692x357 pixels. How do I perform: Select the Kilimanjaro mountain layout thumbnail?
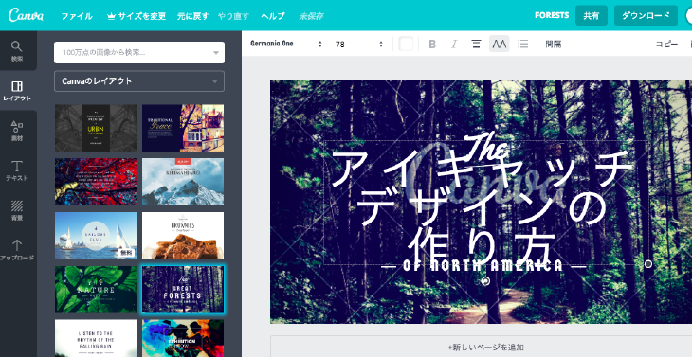(183, 182)
